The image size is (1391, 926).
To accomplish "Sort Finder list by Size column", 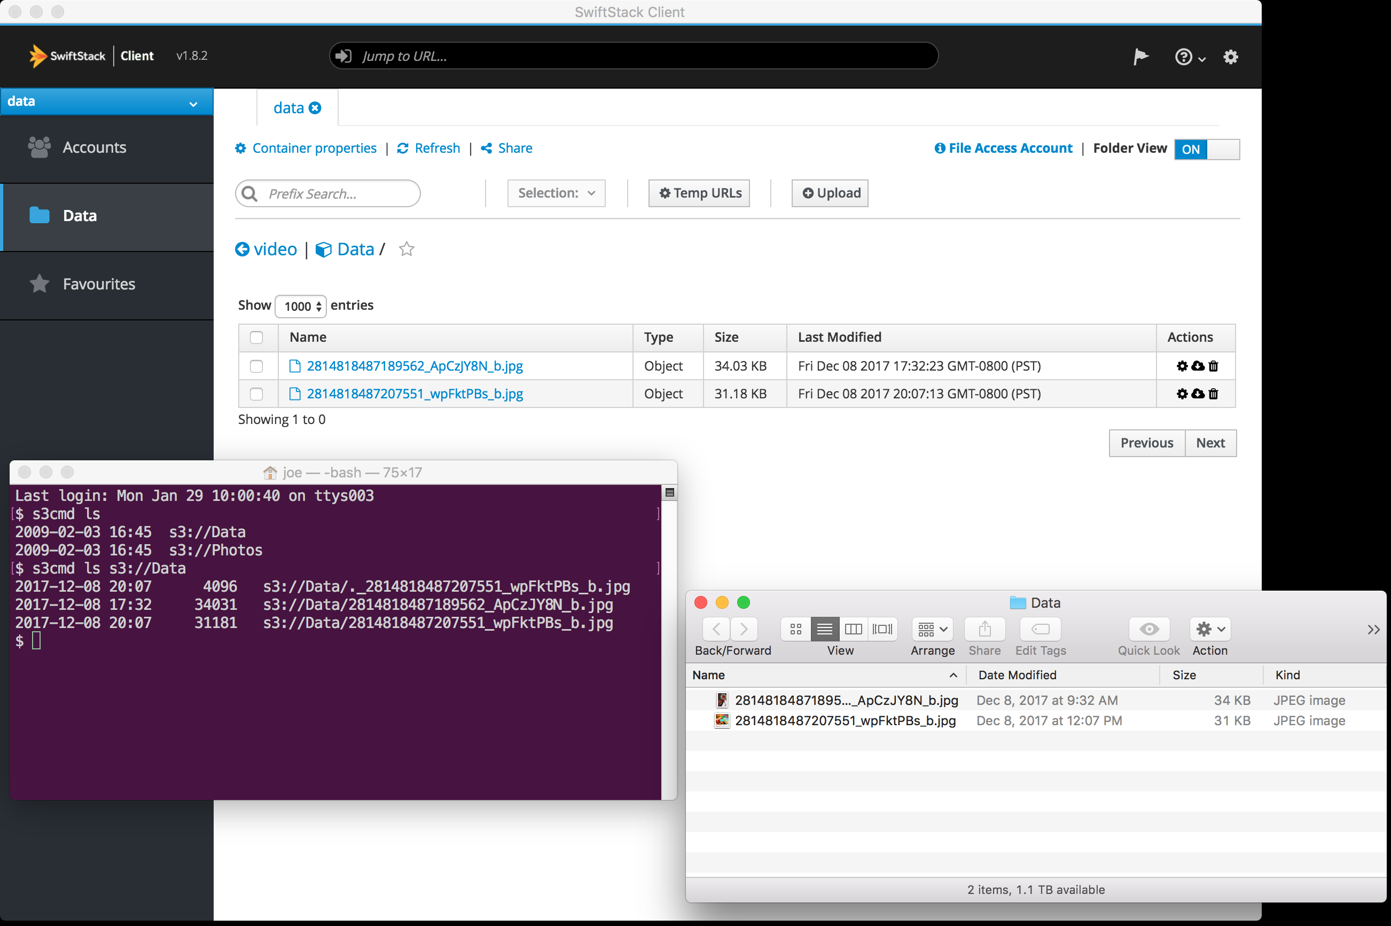I will [x=1212, y=675].
